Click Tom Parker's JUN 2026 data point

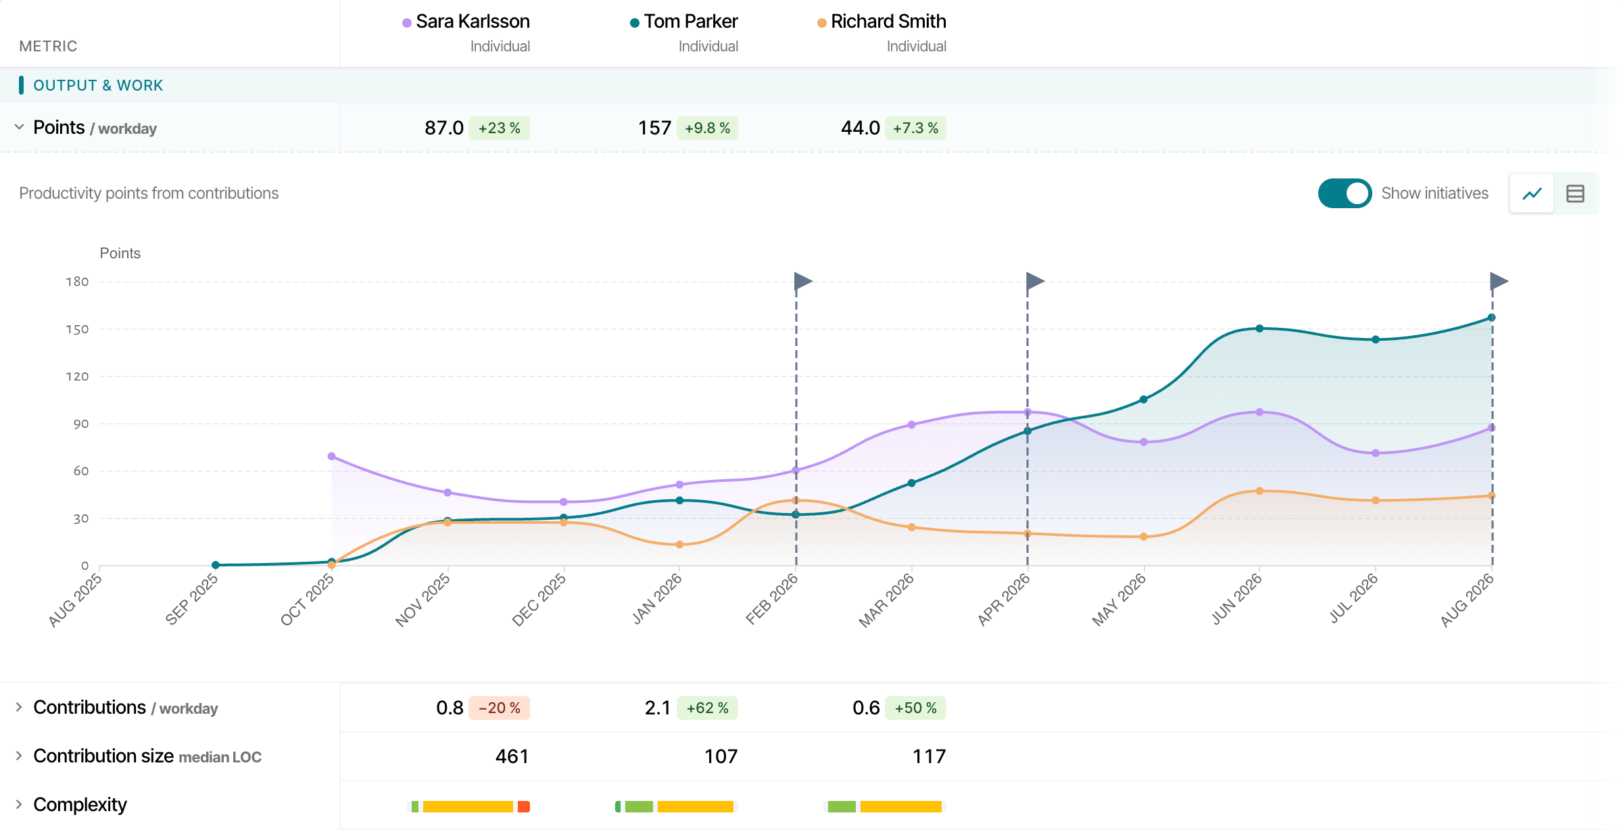tap(1259, 328)
